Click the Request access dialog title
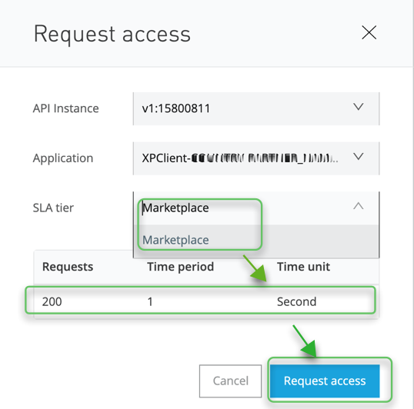 112,35
